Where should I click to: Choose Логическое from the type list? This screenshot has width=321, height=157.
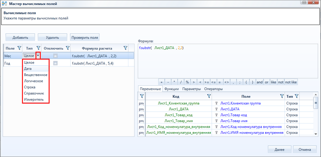(36, 81)
